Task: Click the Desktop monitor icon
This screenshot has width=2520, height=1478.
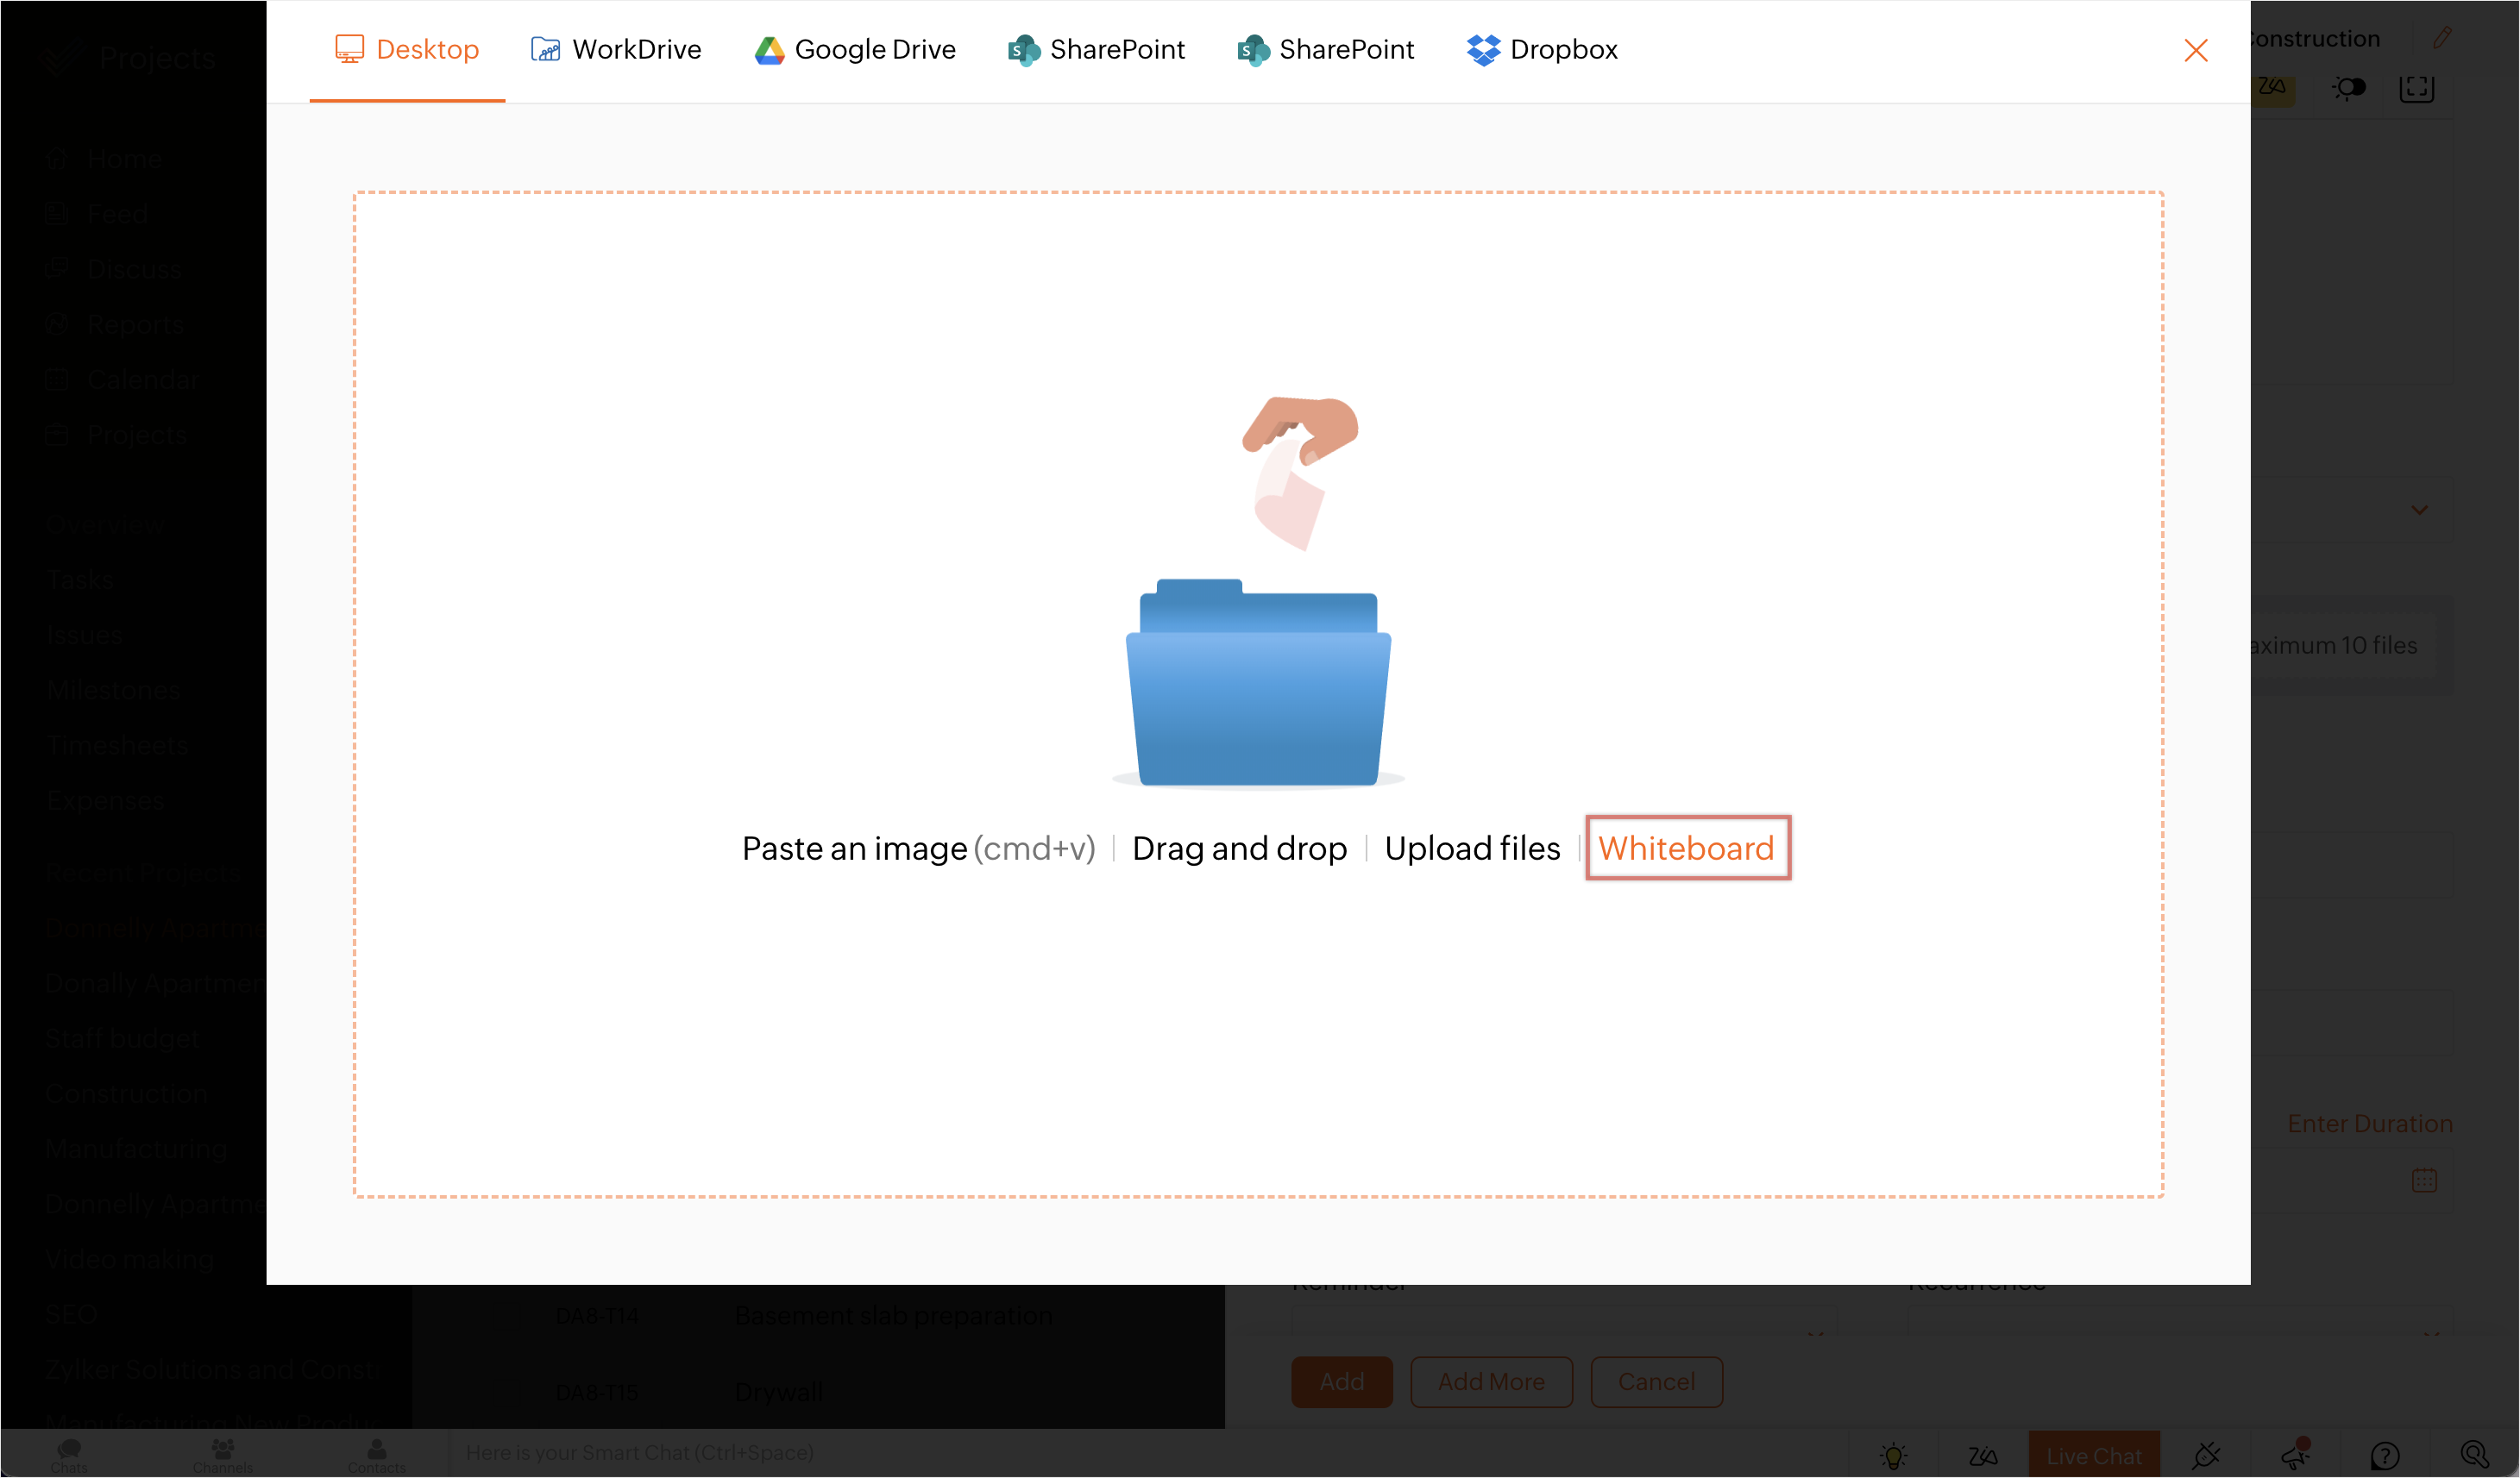Action: click(349, 50)
